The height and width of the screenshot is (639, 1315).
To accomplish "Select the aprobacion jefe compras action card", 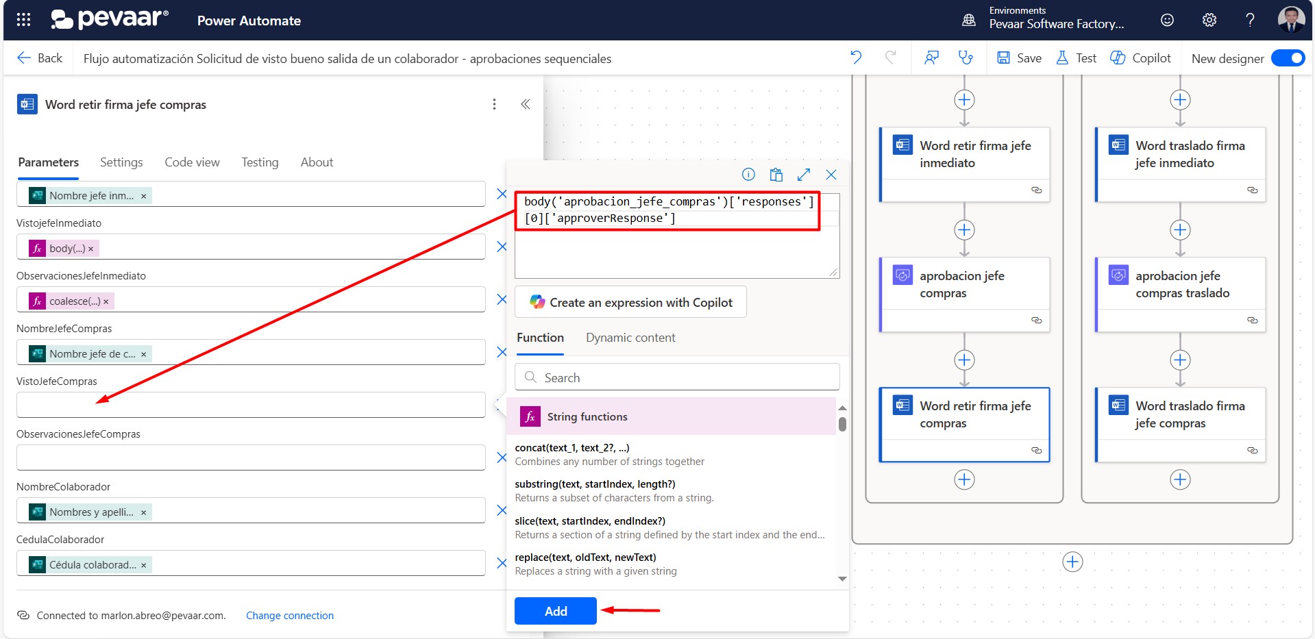I will pos(965,295).
